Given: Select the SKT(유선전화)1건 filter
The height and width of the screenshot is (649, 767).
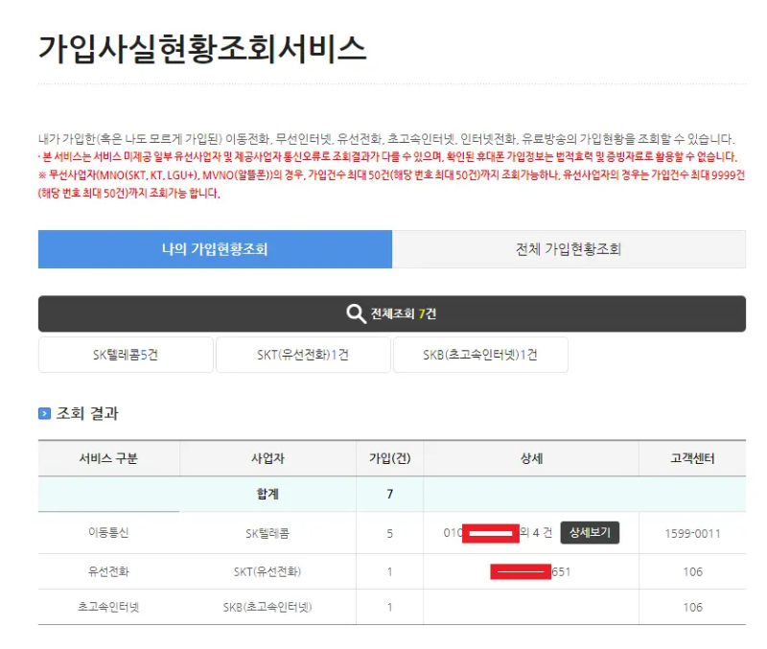Looking at the screenshot, I should 303,355.
